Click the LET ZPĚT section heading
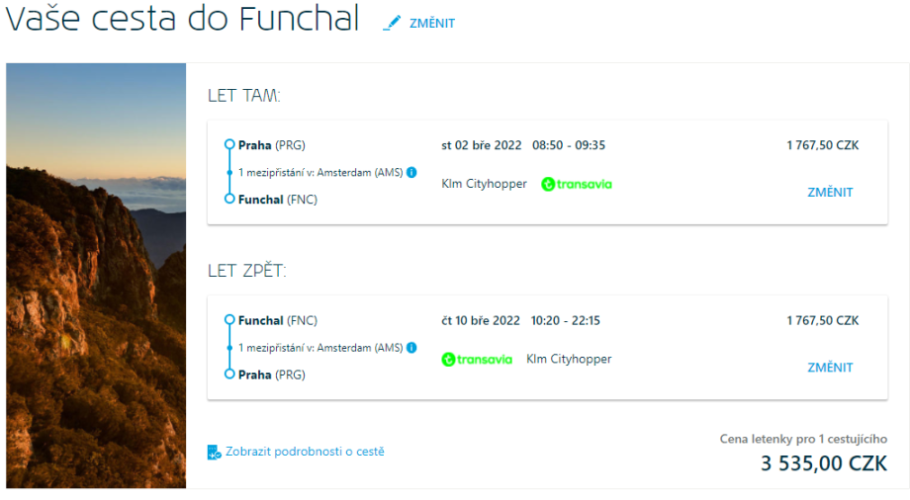The height and width of the screenshot is (500, 910). [247, 271]
